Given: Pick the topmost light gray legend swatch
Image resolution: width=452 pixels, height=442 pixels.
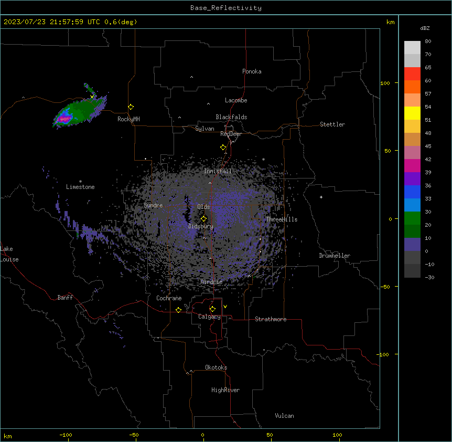Looking at the screenshot, I should (x=412, y=48).
